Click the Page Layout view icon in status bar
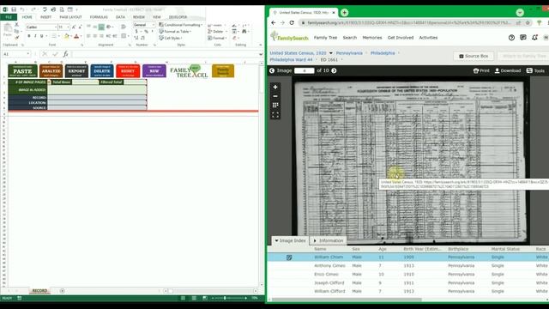 click(x=194, y=298)
